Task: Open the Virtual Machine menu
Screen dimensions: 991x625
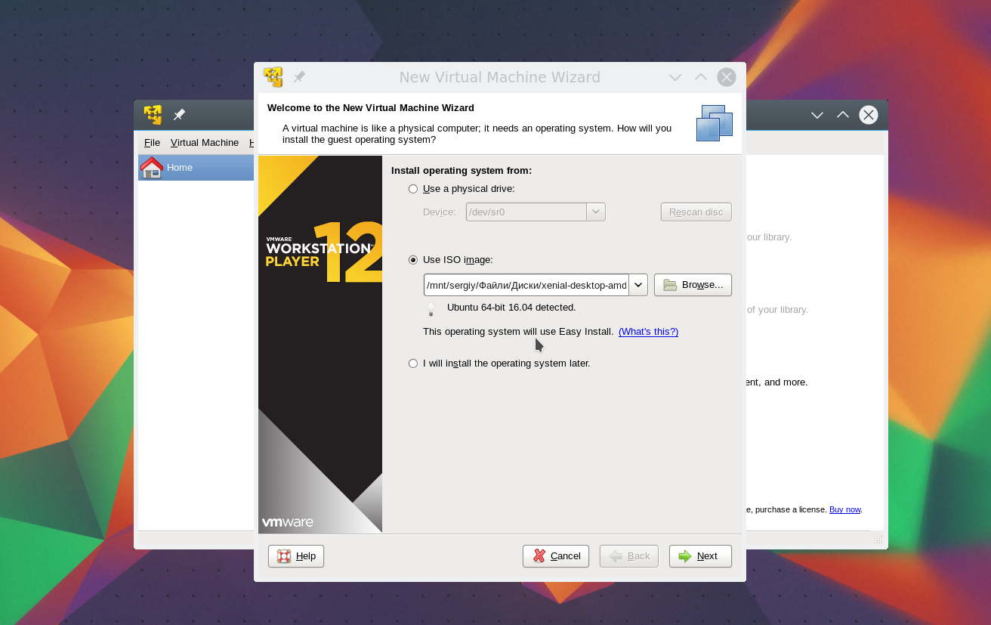Action: click(x=205, y=143)
